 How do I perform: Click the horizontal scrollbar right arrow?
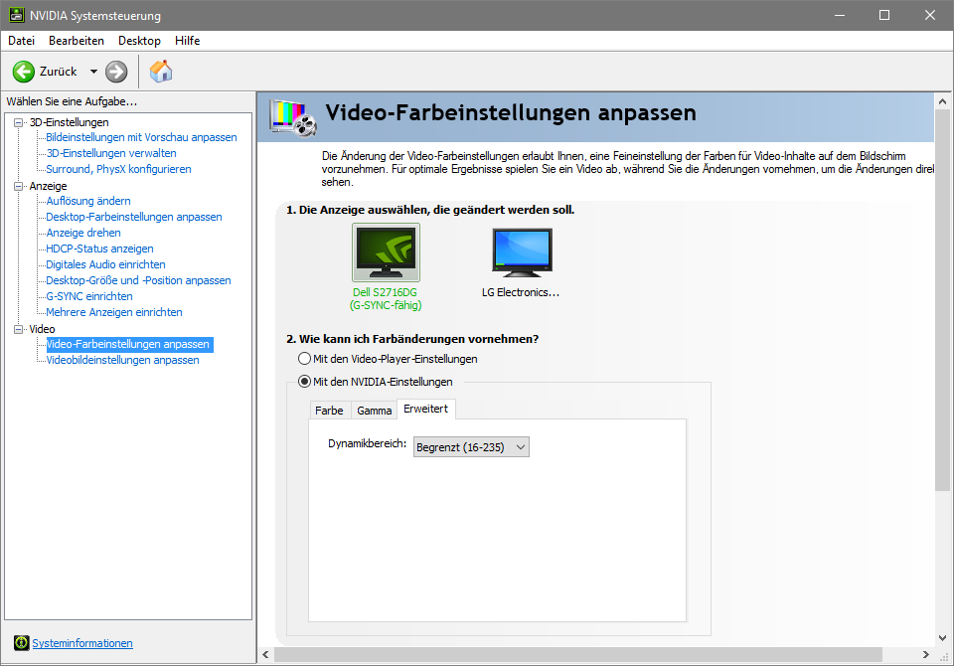click(x=925, y=654)
